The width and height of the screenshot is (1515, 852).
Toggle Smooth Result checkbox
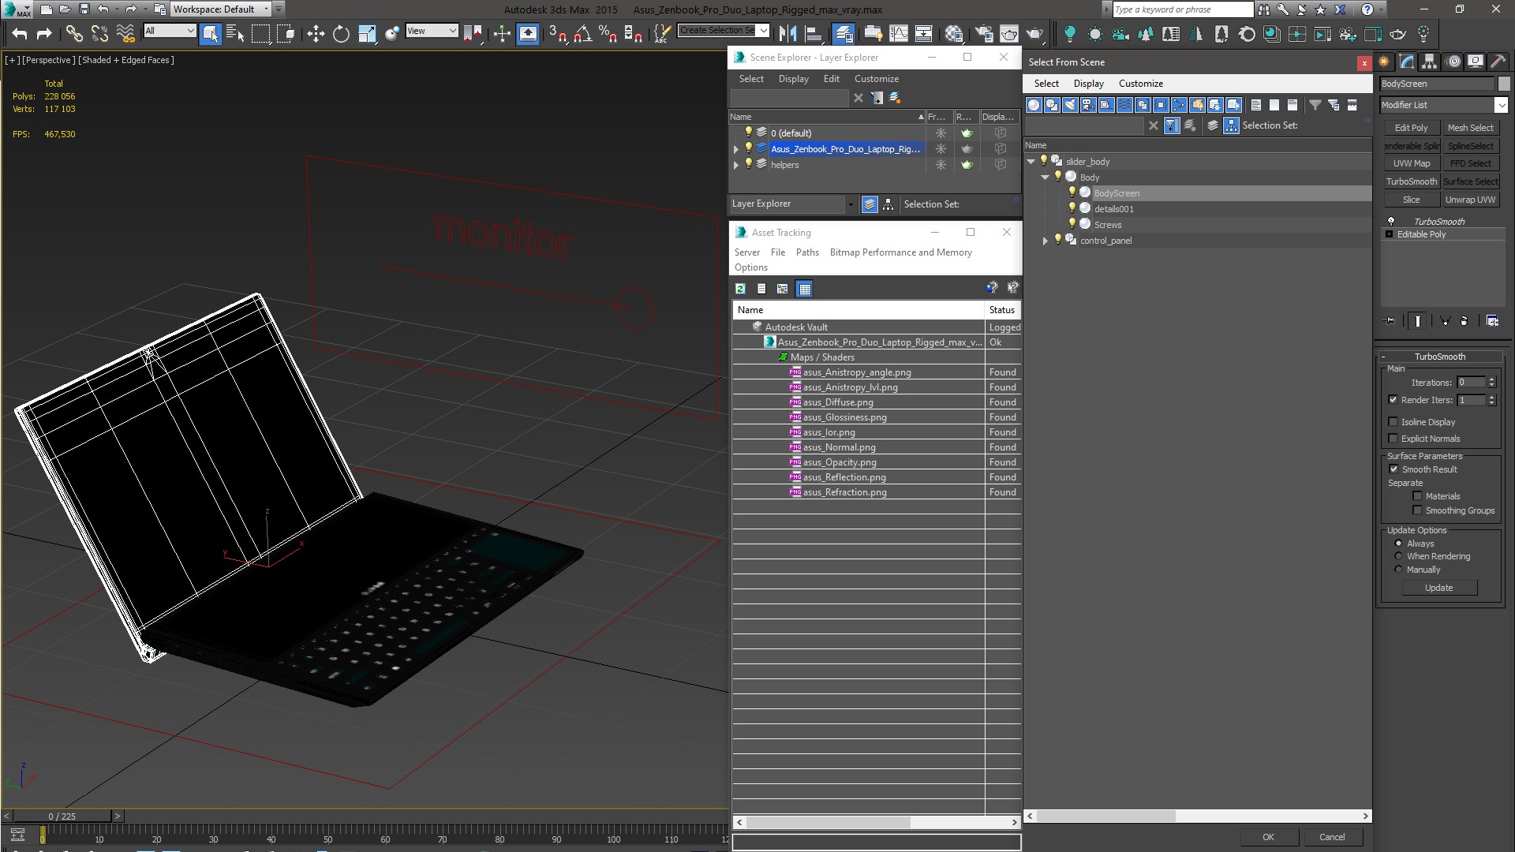tap(1393, 469)
